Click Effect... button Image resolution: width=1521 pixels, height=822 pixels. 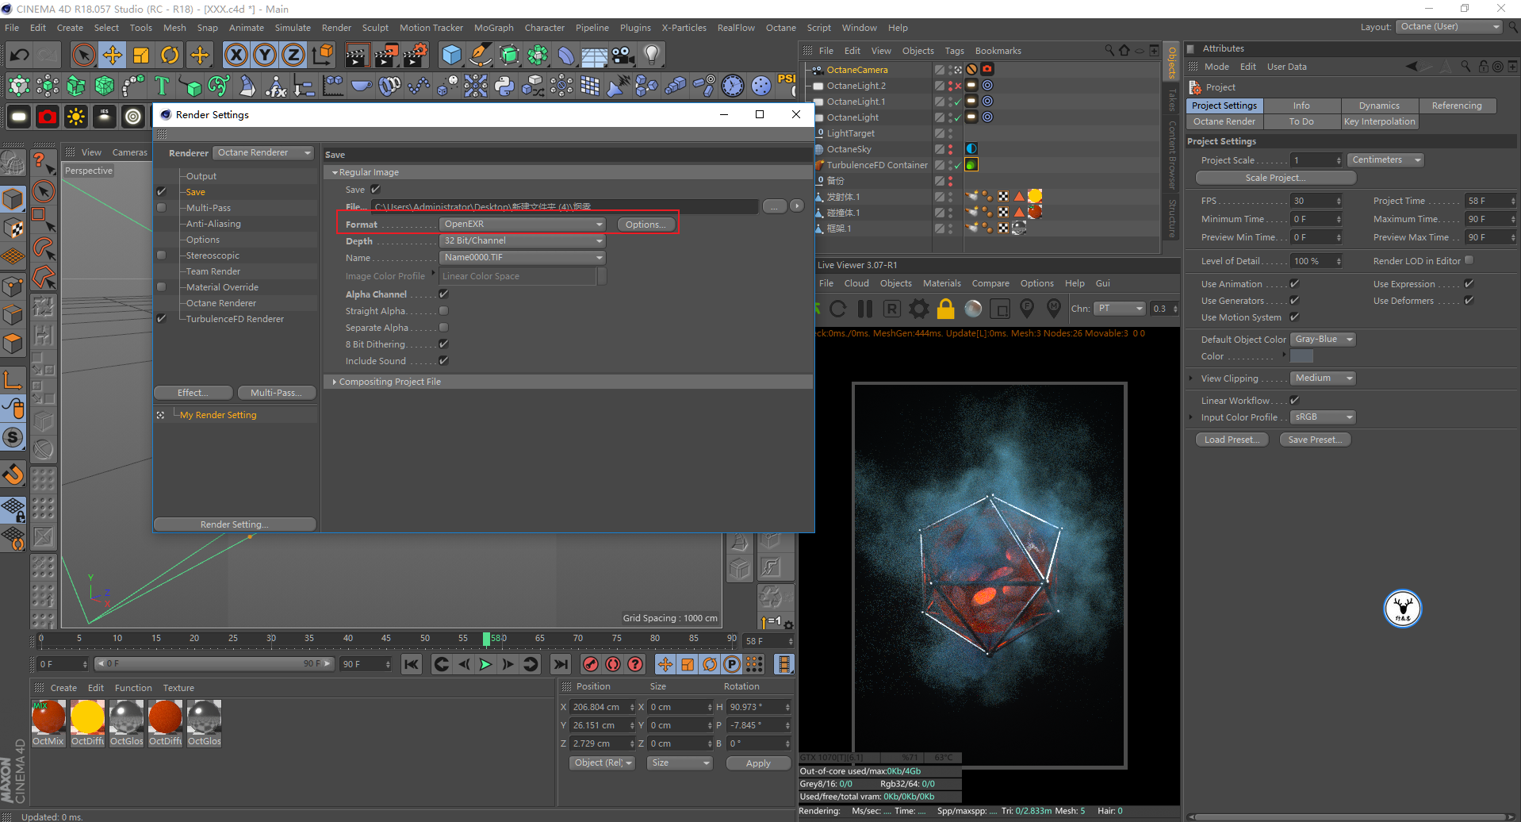coord(193,393)
